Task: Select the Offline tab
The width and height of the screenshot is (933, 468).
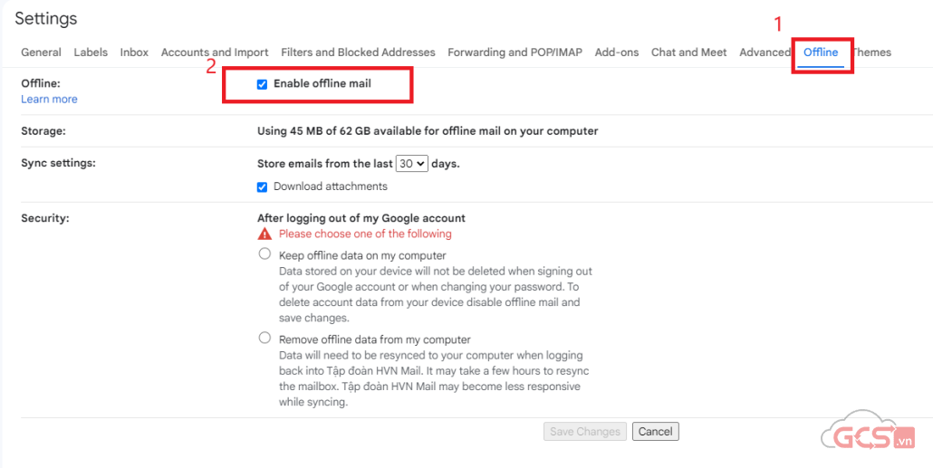Action: pyautogui.click(x=821, y=53)
